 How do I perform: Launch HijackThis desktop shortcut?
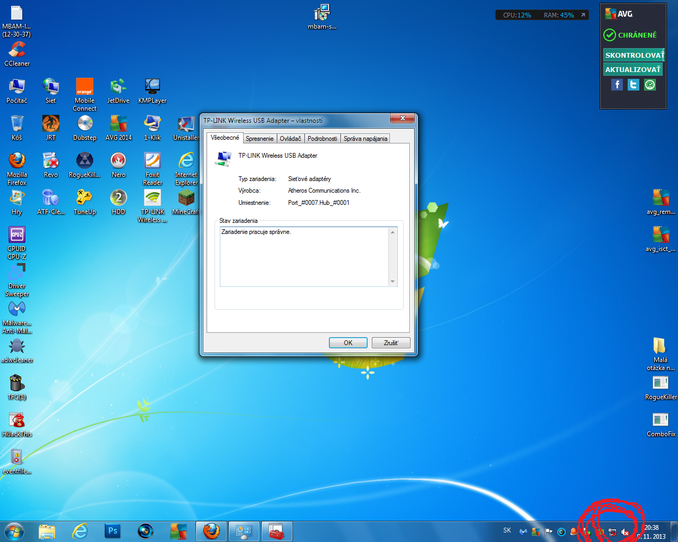point(17,424)
